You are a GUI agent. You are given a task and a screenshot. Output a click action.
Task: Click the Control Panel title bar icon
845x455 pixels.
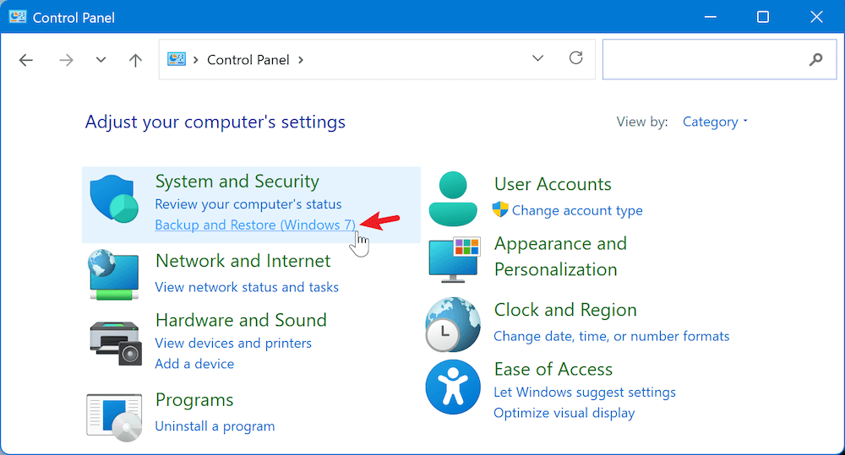17,17
